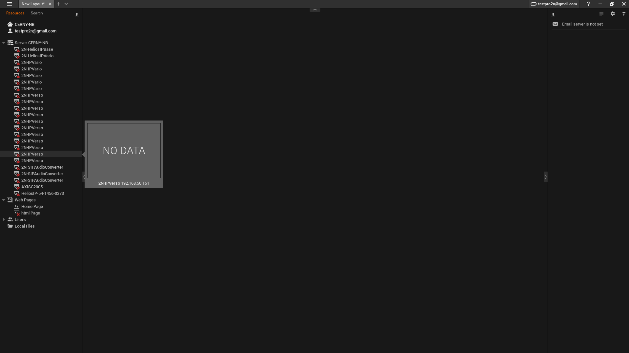Pin the Resources panel
The image size is (629, 353).
pyautogui.click(x=77, y=14)
